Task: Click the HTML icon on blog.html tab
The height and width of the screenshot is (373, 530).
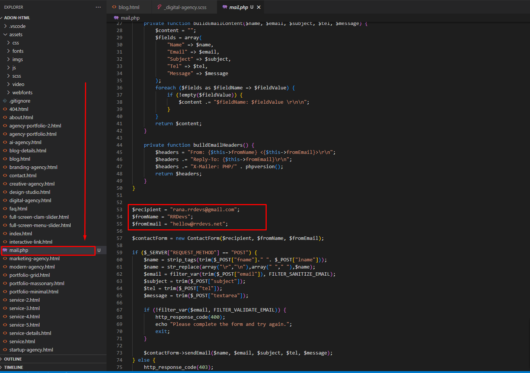Action: (x=114, y=7)
